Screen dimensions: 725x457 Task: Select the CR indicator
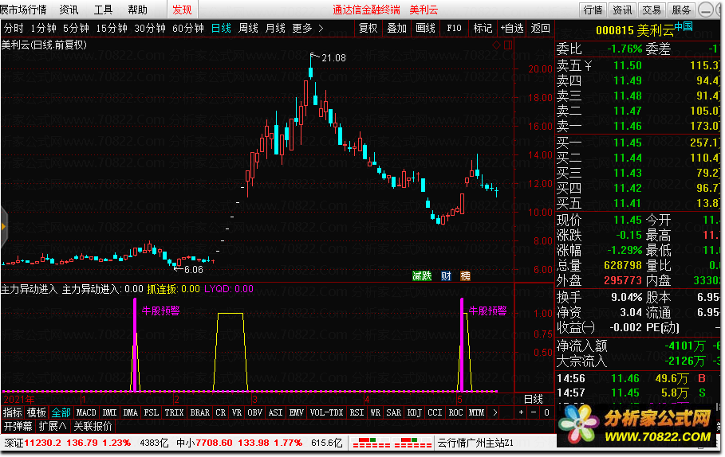(221, 412)
